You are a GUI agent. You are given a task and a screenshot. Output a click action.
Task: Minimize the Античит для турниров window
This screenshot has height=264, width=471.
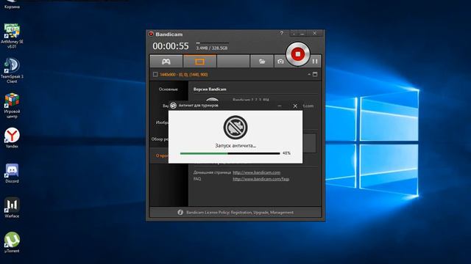tap(280, 106)
